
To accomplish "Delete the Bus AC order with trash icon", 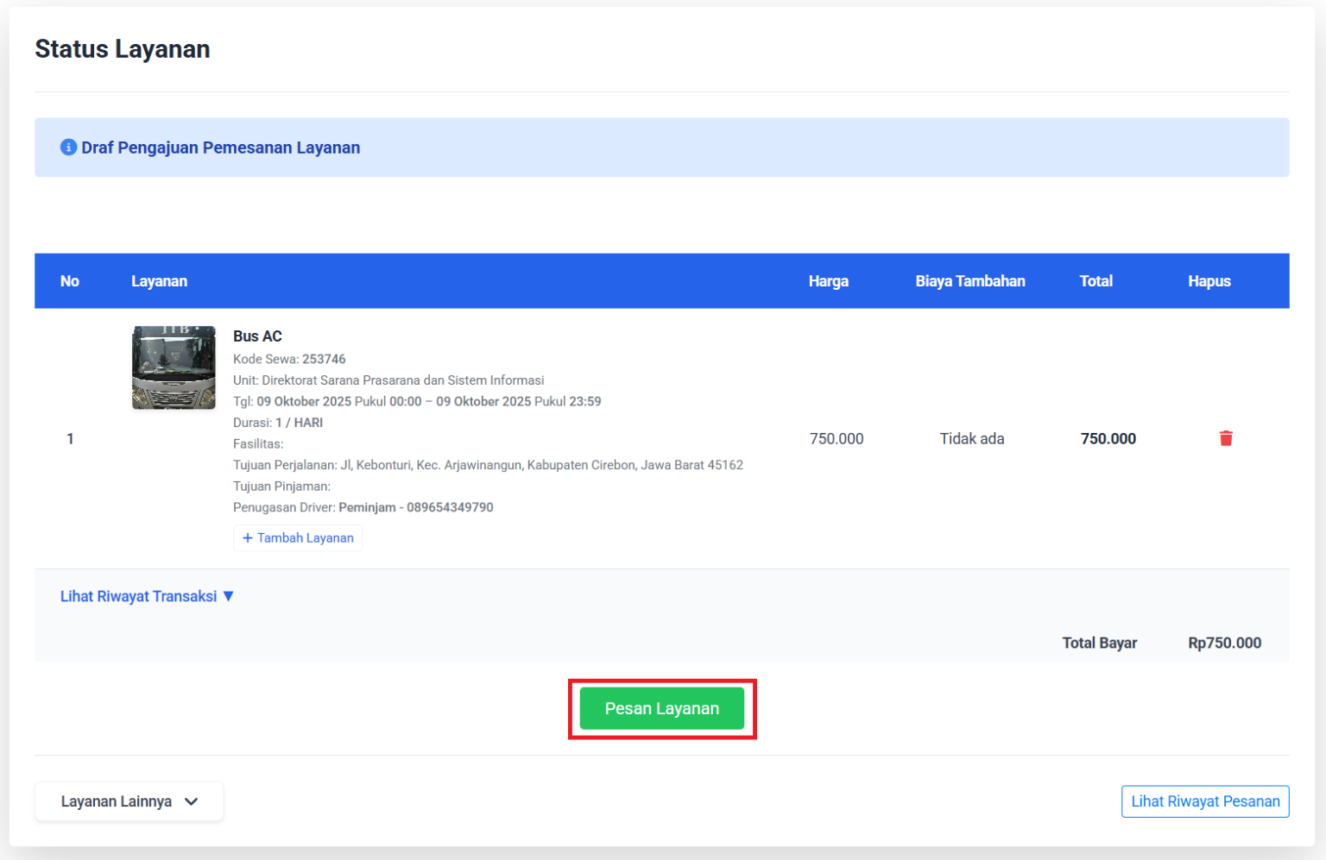I will point(1226,438).
